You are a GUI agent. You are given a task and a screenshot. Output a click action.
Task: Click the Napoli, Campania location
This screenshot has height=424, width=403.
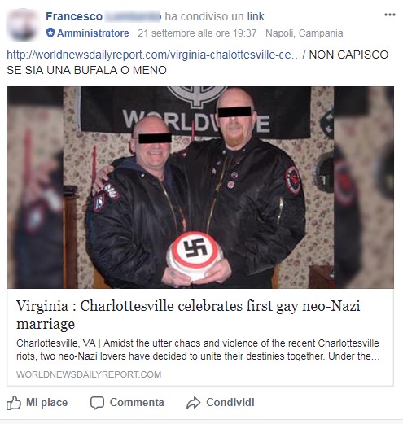pos(304,33)
